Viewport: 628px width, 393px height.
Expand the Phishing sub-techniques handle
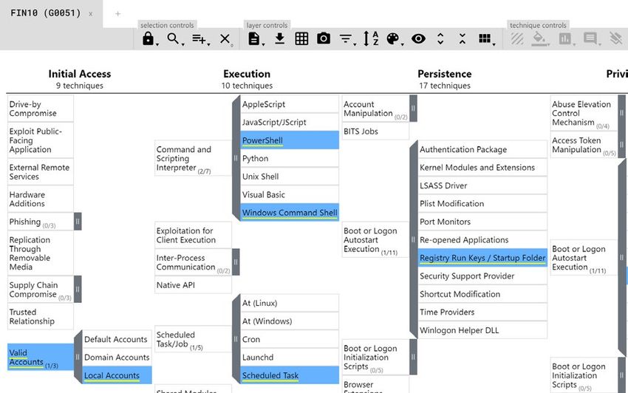point(78,222)
